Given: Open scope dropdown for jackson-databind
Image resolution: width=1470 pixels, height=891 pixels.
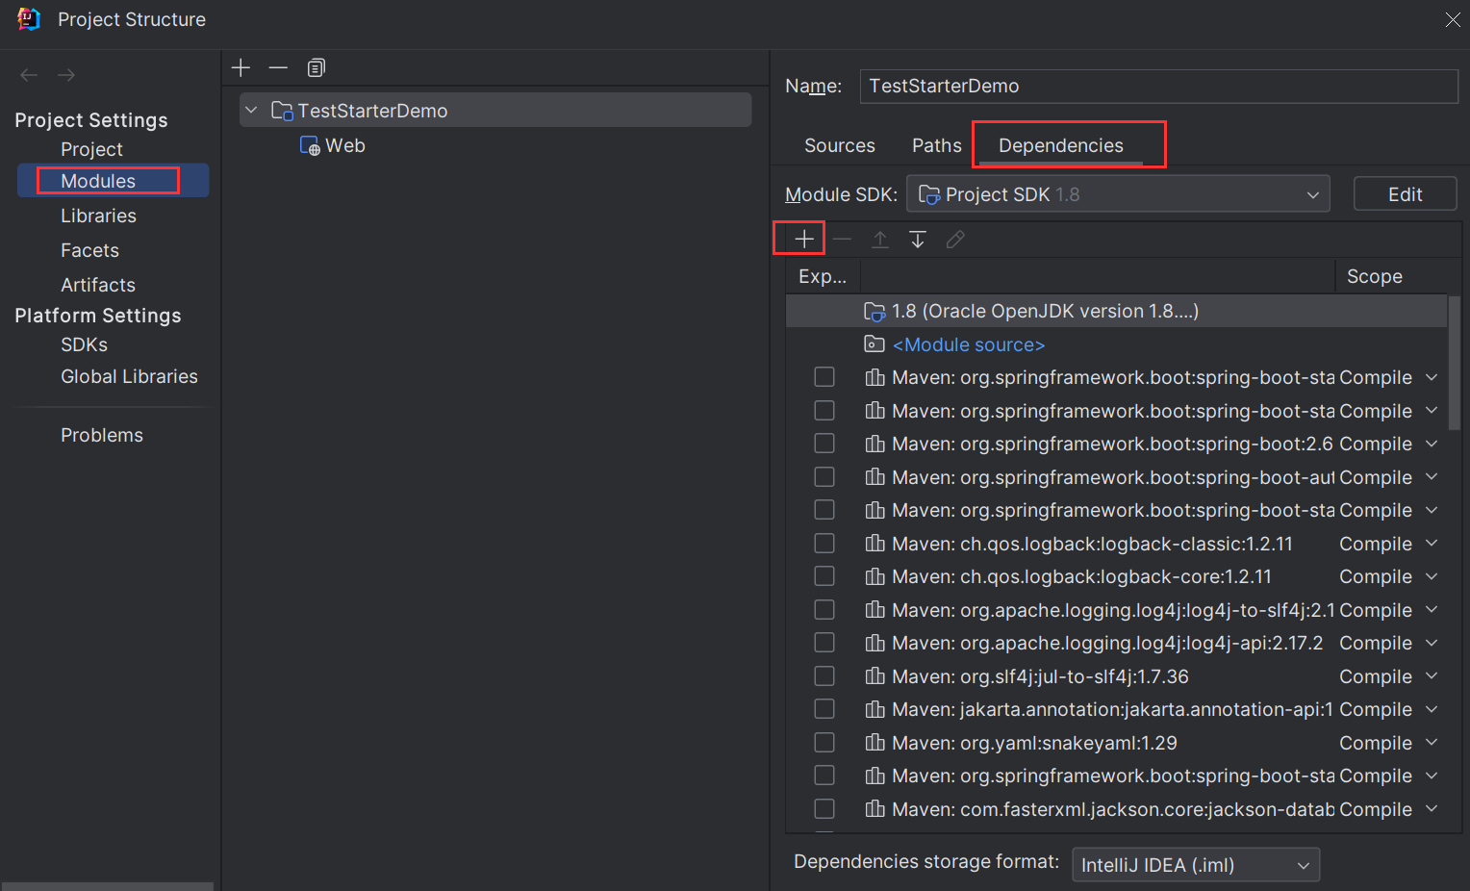Looking at the screenshot, I should (x=1432, y=809).
